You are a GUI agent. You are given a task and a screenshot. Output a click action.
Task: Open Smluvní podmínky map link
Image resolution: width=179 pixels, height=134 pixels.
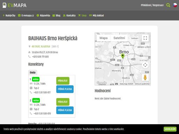click(x=142, y=84)
